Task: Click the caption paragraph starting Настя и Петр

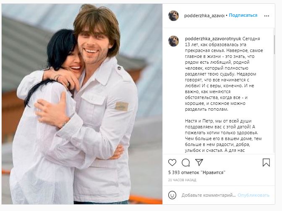Action: [223, 135]
